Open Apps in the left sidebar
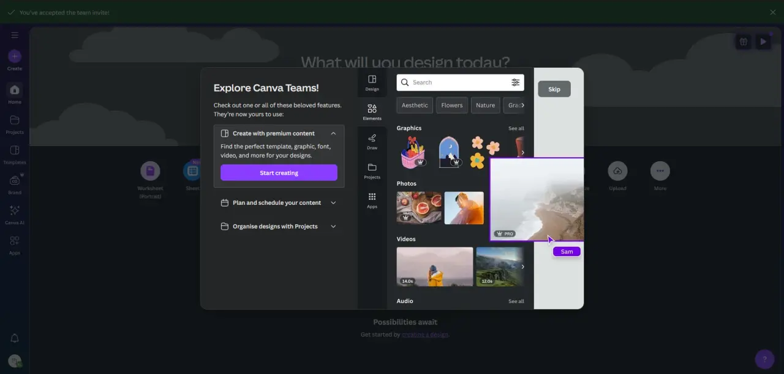The height and width of the screenshot is (374, 784). (15, 241)
